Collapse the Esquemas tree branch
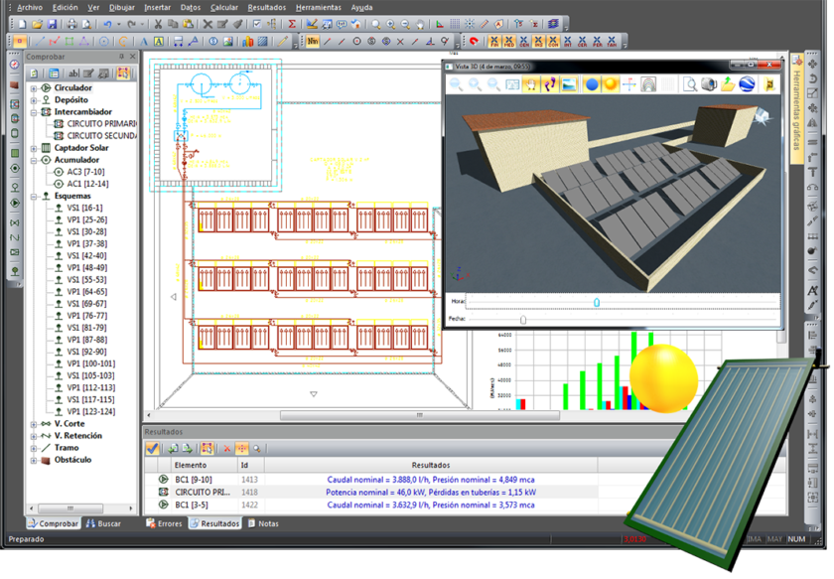834x579 pixels. tap(33, 196)
